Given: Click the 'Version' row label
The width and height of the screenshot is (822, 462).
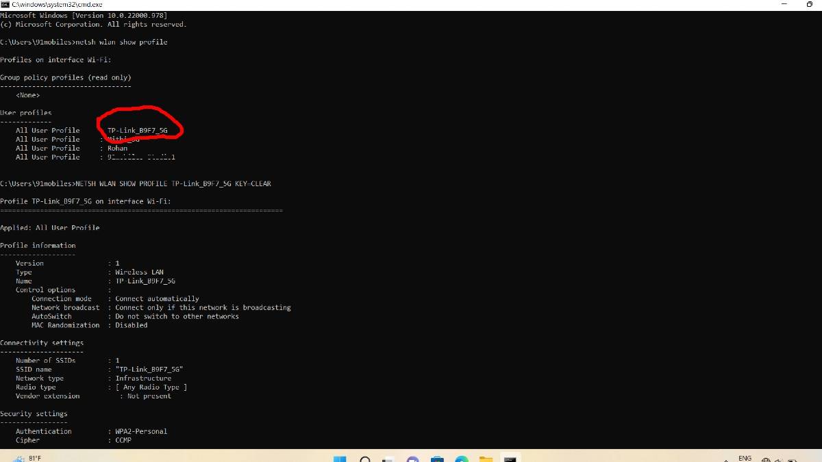Looking at the screenshot, I should click(29, 264).
